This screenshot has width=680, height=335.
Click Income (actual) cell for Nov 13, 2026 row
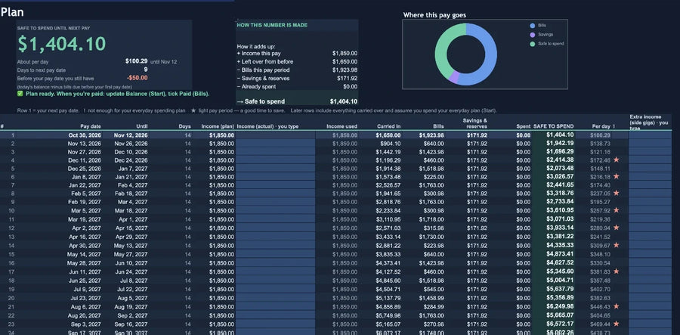coord(275,143)
